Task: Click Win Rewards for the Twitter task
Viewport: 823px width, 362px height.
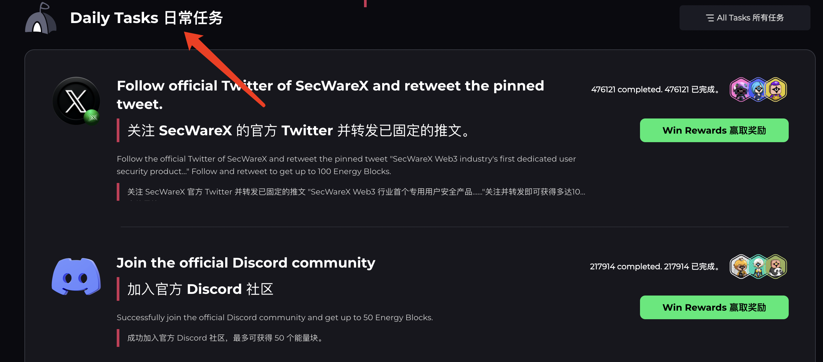Action: click(714, 130)
